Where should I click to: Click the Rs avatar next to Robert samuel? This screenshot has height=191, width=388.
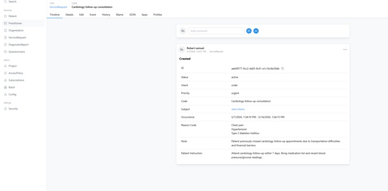click(182, 50)
